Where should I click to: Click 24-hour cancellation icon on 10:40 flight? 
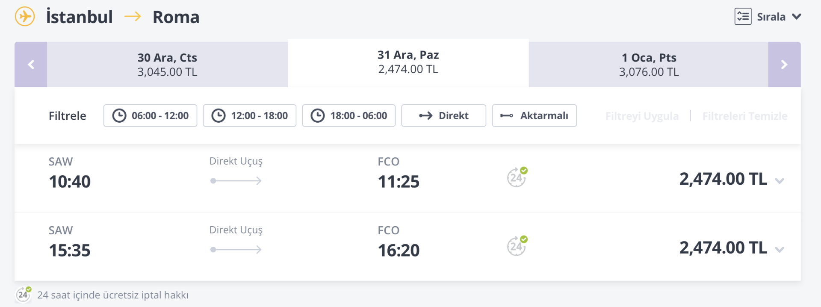[x=517, y=177]
